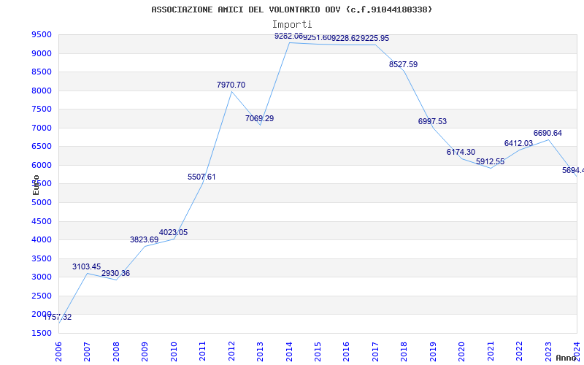
Task: Click the y-axis value 8000
Action: pos(43,91)
